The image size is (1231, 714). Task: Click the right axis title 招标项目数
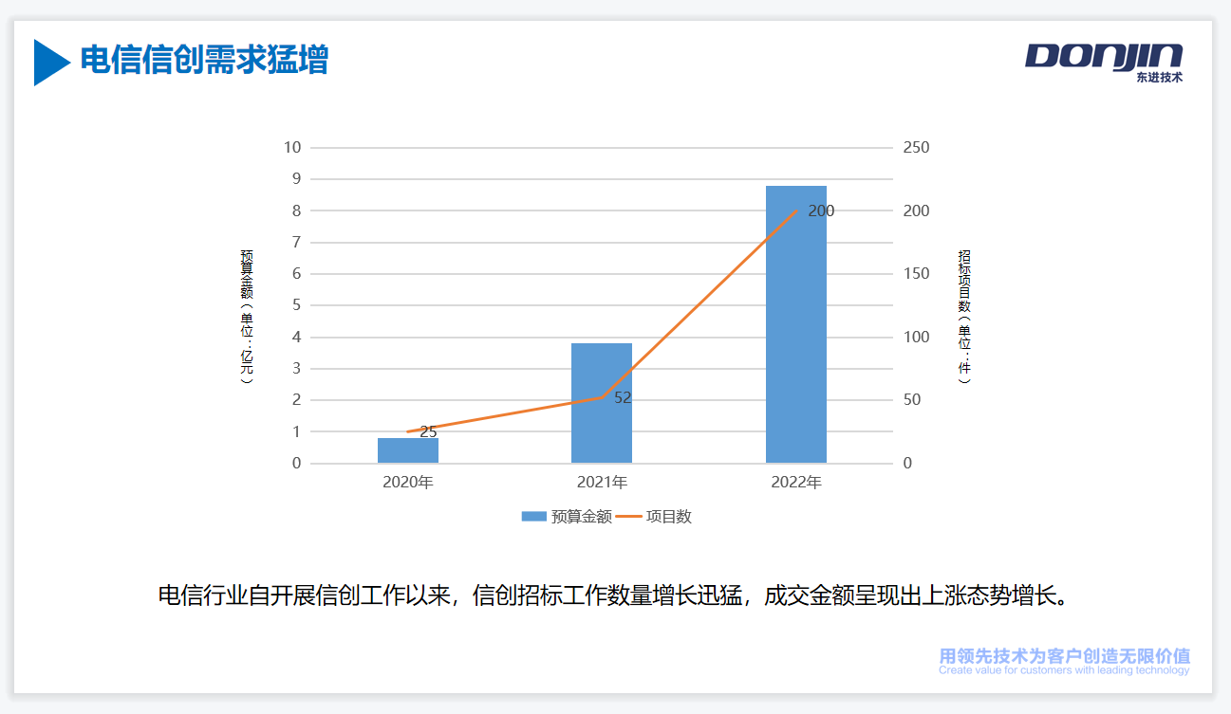[x=961, y=318]
